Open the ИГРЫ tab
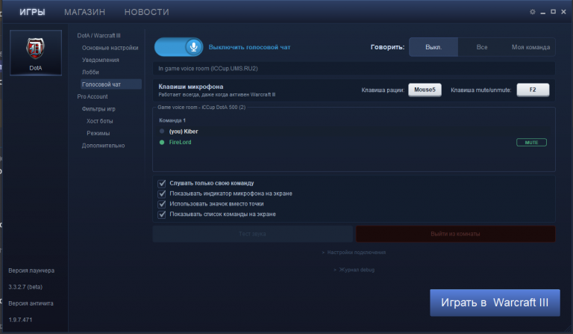The width and height of the screenshot is (573, 334). point(32,12)
